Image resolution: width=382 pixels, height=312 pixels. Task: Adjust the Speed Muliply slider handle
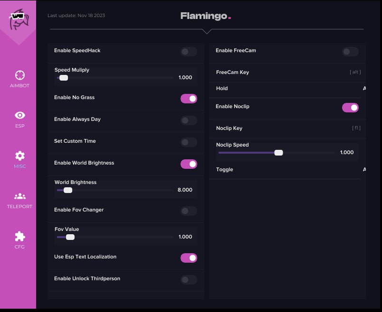click(x=64, y=78)
